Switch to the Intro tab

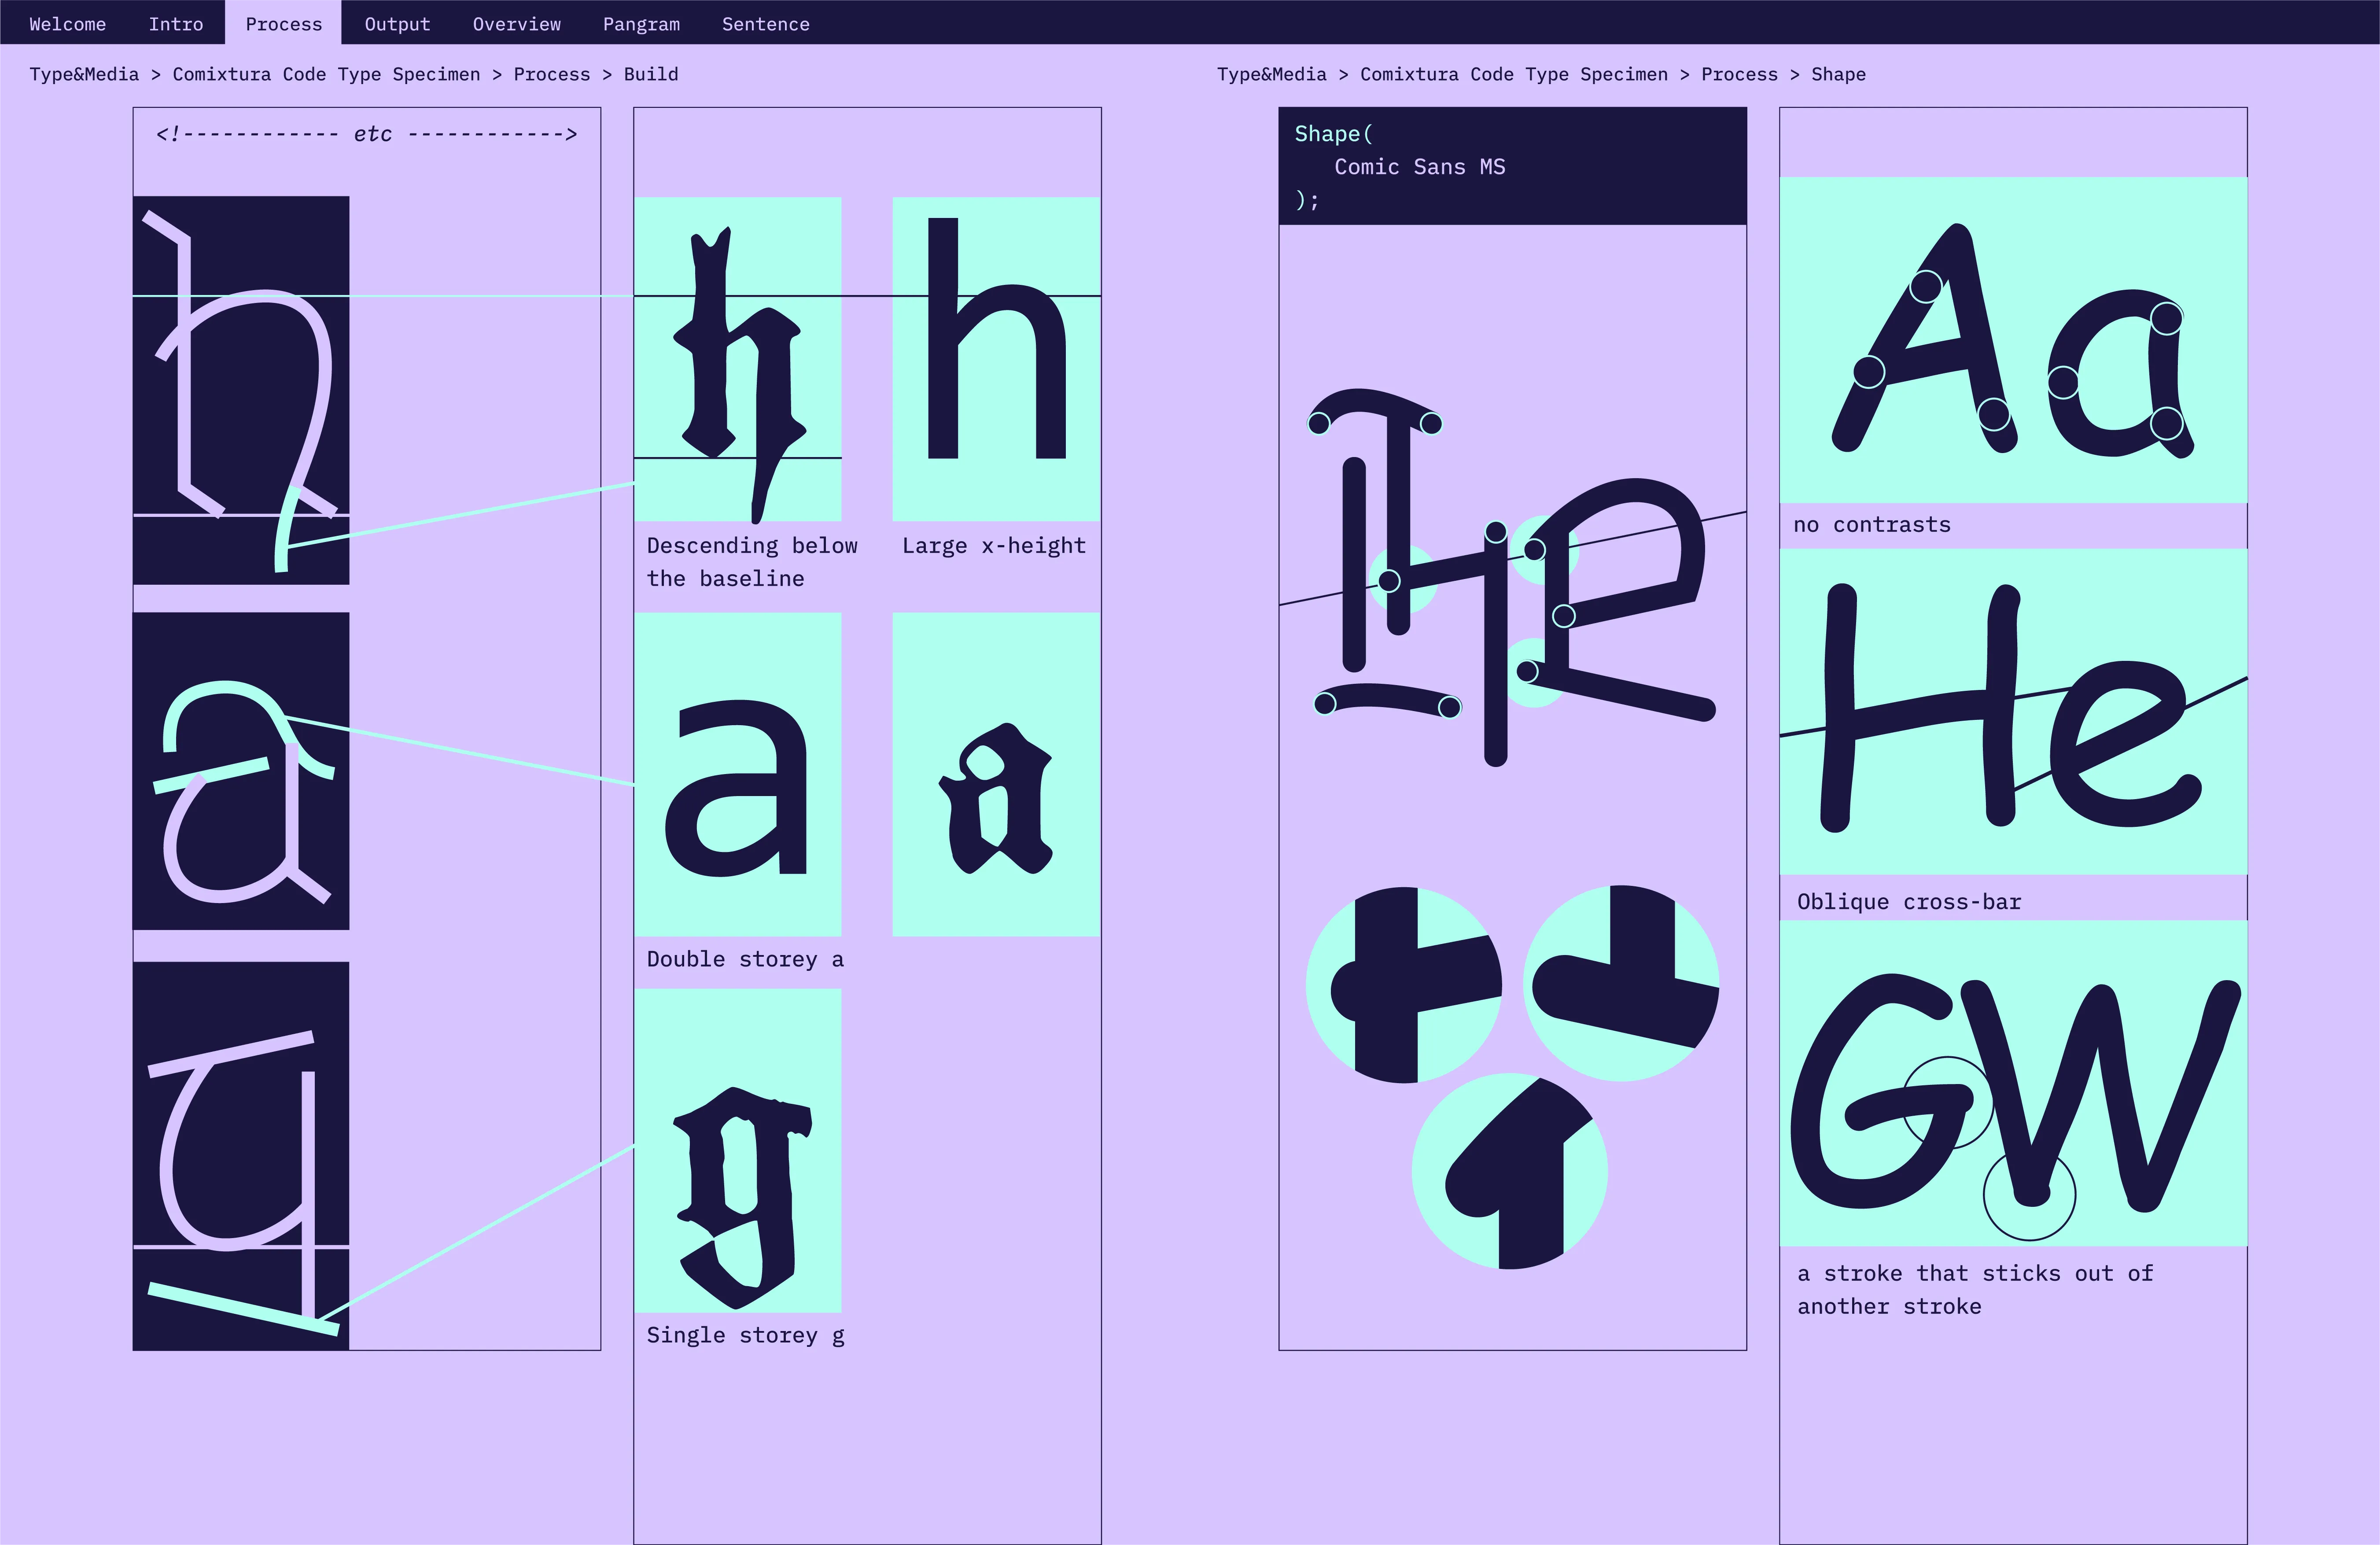coord(176,24)
